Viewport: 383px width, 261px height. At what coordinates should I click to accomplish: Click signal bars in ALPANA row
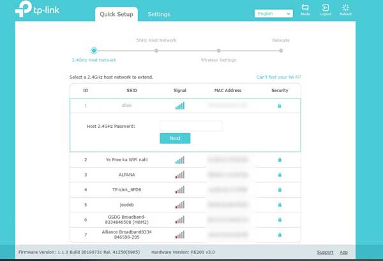180,175
